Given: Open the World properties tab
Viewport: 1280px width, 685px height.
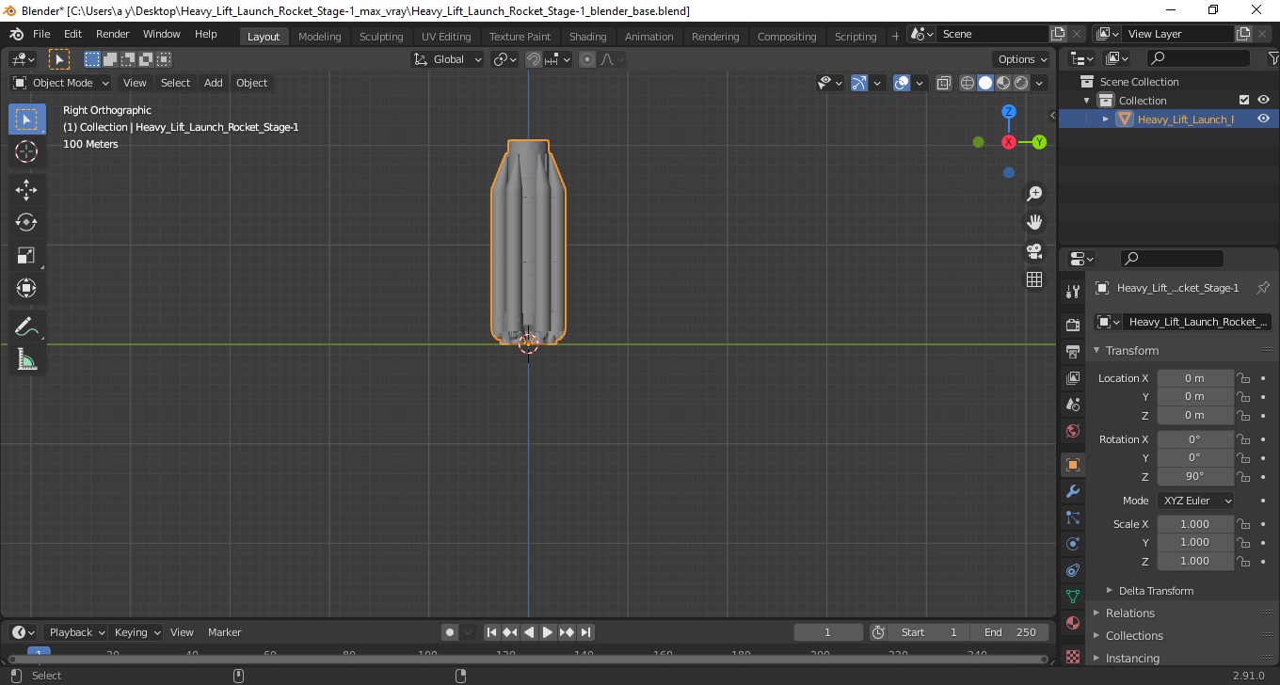Looking at the screenshot, I should pyautogui.click(x=1073, y=431).
